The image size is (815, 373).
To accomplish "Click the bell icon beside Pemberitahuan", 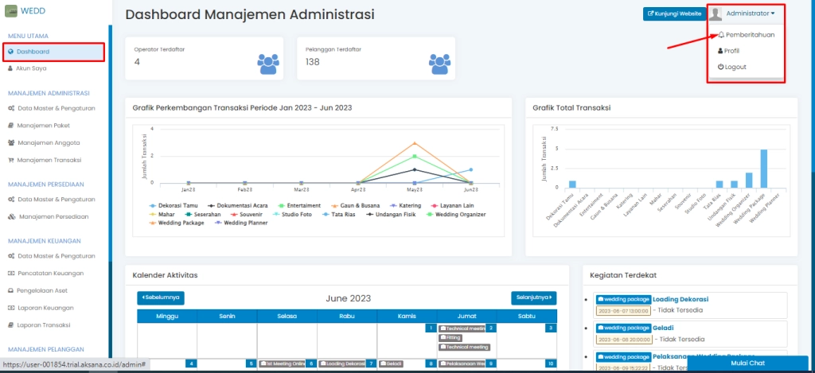I will click(721, 35).
